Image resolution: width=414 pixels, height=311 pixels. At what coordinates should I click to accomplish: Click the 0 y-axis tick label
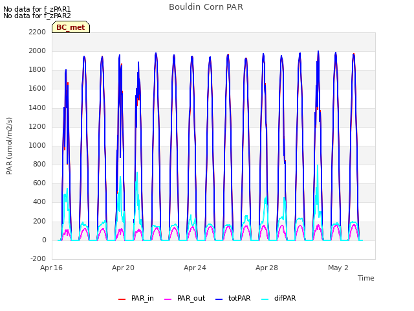pyautogui.click(x=44, y=240)
